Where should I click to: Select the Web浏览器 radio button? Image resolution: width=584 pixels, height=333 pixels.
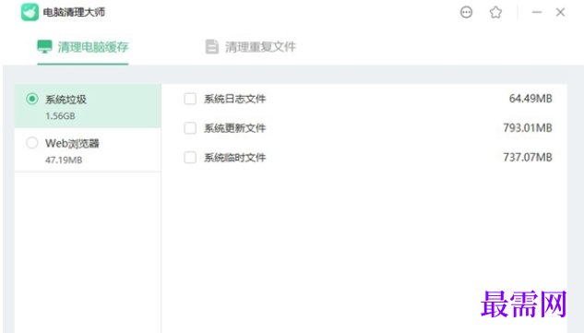32,143
